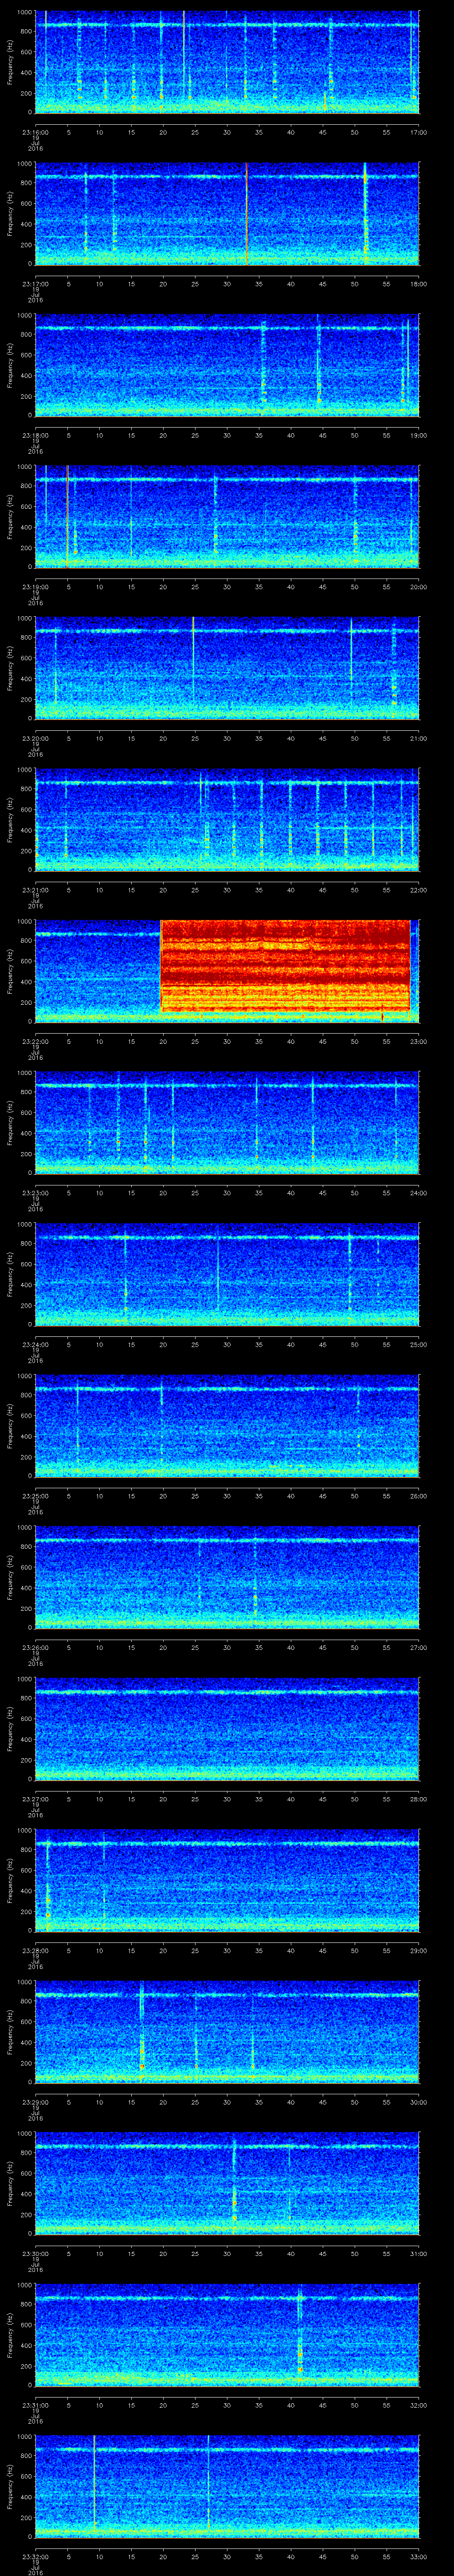
Task: Click the 23:23:00 start time label
Action: (x=35, y=1193)
